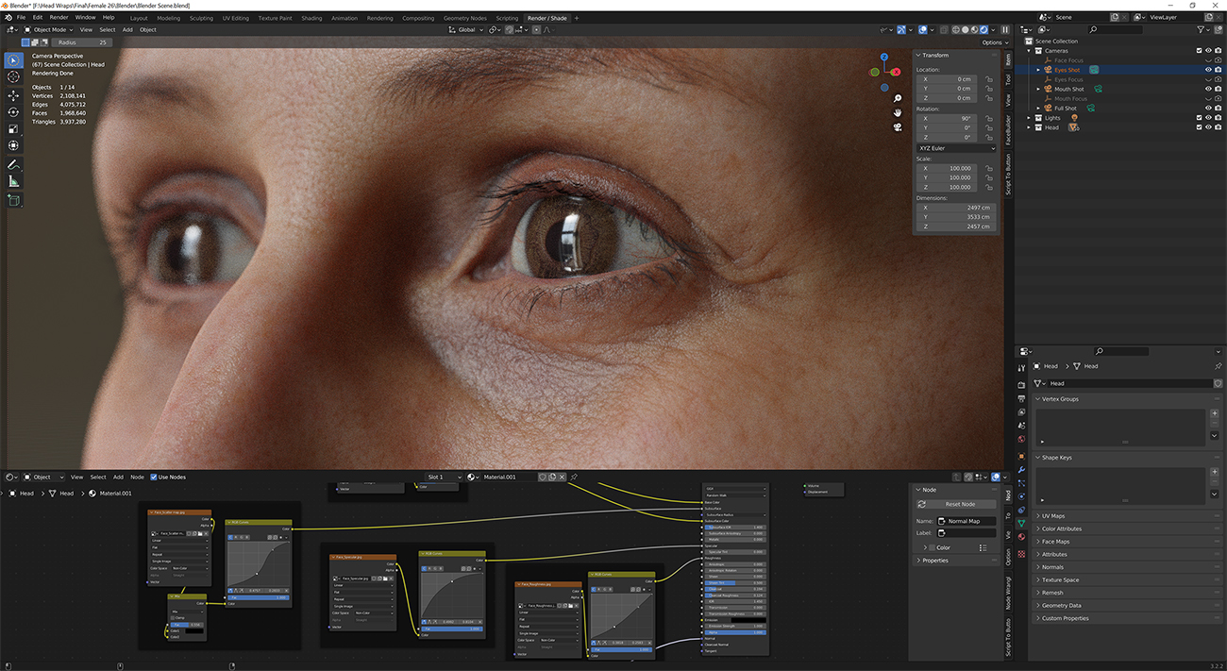Image resolution: width=1227 pixels, height=671 pixels.
Task: Toggle Use Nodes in the Shader Editor header
Action: point(156,477)
